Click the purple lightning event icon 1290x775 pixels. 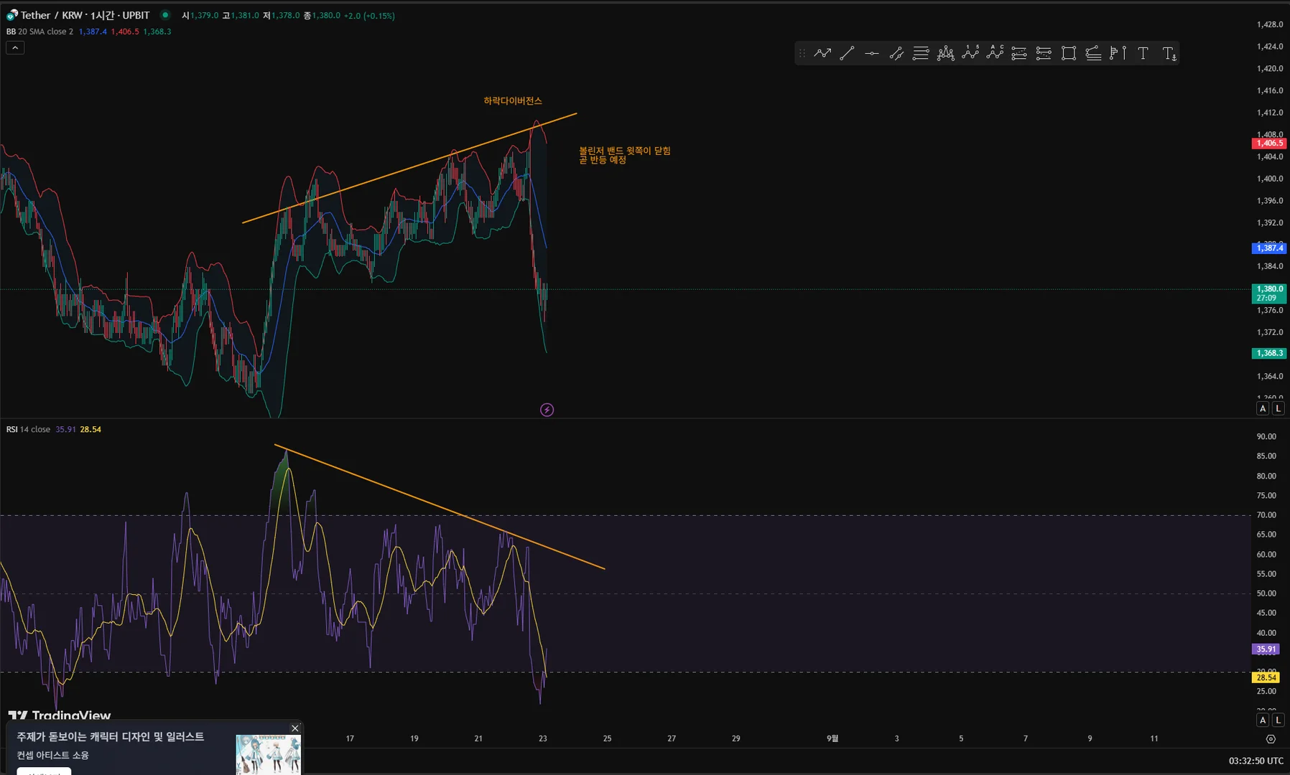[547, 410]
